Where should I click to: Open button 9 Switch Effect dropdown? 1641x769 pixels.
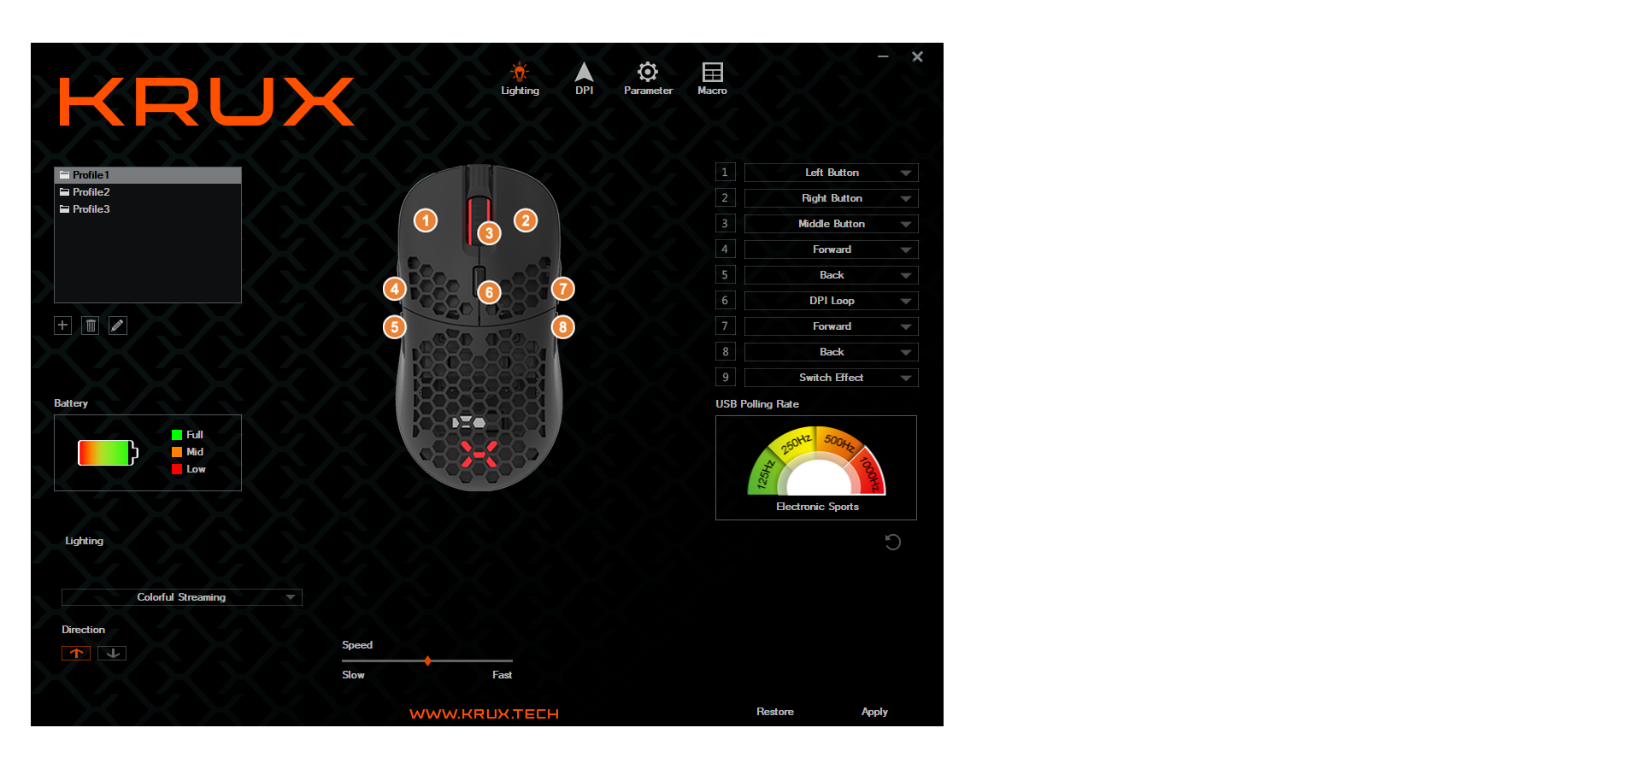(x=832, y=378)
